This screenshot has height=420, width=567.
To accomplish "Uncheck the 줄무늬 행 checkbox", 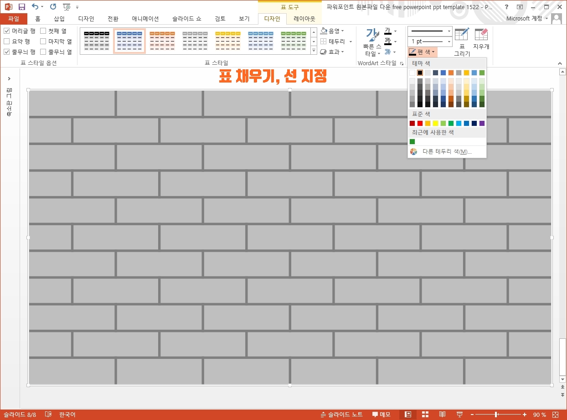I will (x=7, y=52).
